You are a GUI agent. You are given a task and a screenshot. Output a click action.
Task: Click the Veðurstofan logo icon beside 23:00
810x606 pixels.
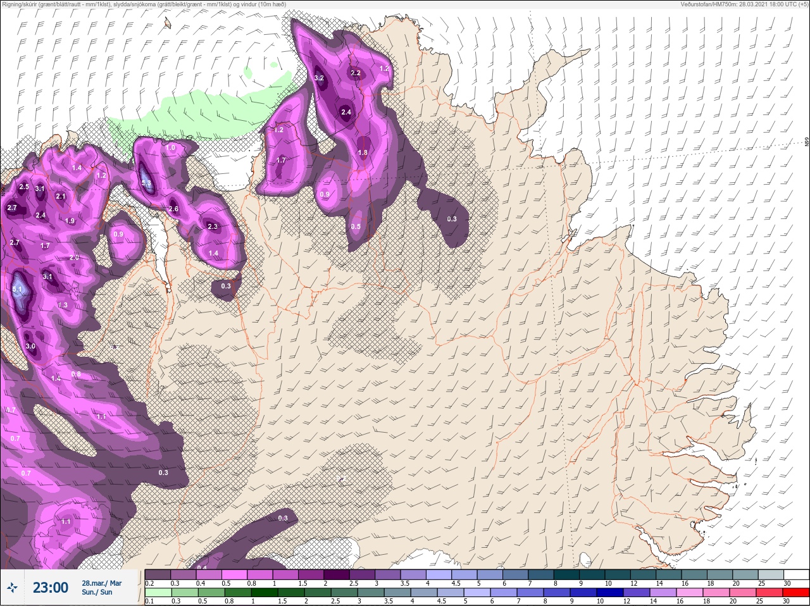coord(12,588)
